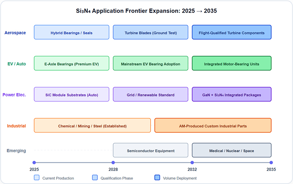Click the Industrial row label
This screenshot has height=184, width=293.
16,126
